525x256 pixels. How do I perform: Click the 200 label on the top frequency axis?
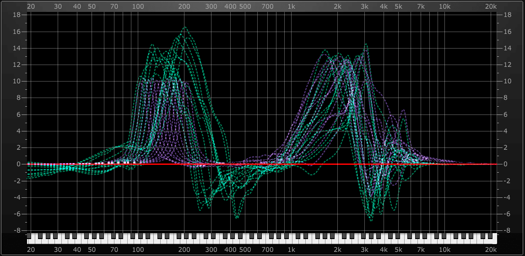184,6
